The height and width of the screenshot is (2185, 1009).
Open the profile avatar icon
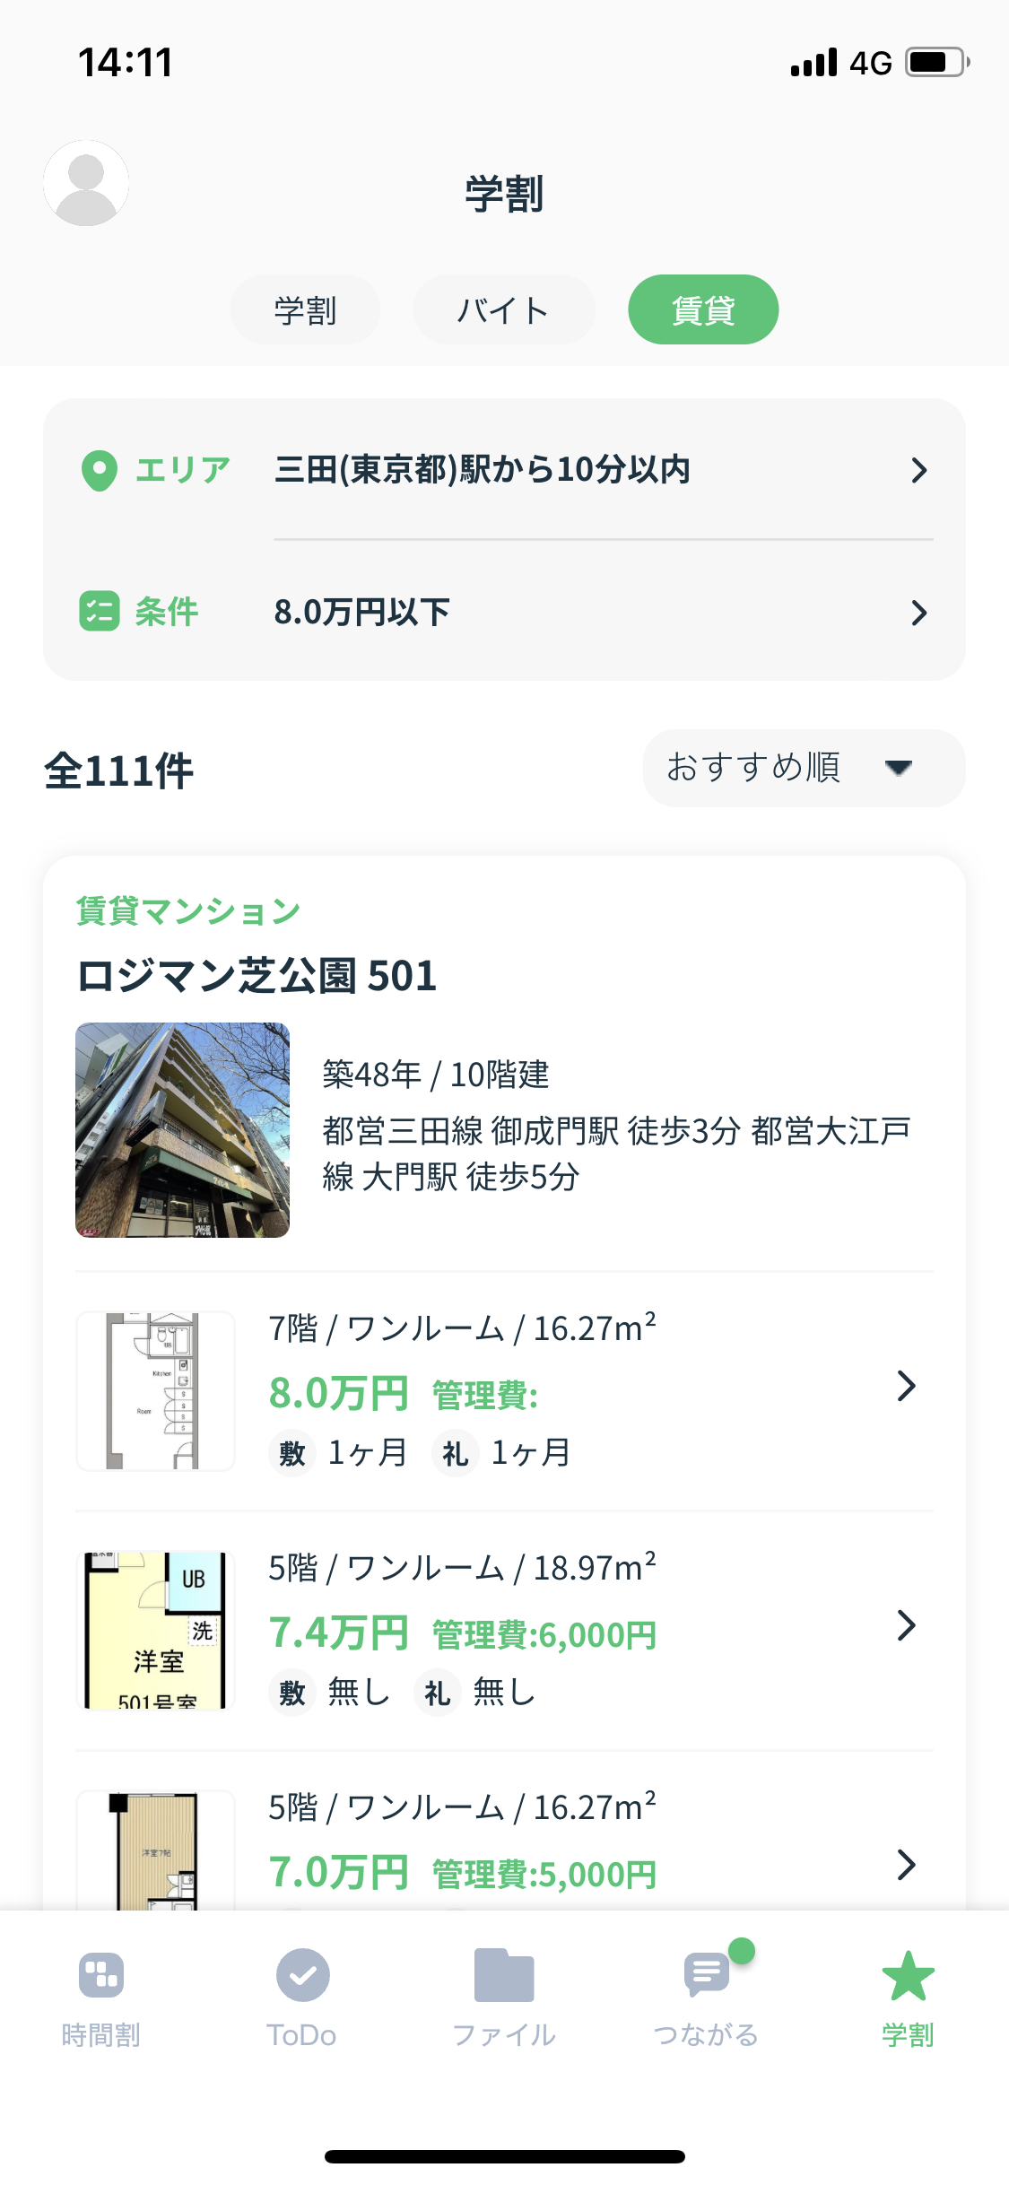86,183
